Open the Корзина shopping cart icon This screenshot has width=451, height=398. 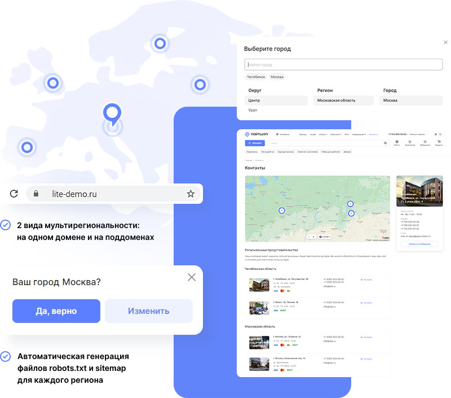[440, 141]
